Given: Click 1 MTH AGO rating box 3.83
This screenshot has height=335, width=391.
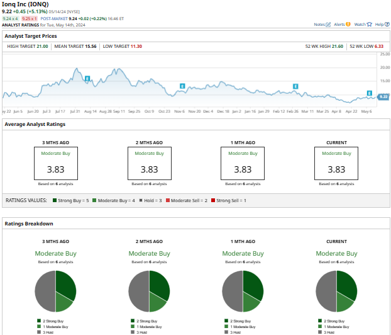Looking at the screenshot, I should click(x=243, y=163).
